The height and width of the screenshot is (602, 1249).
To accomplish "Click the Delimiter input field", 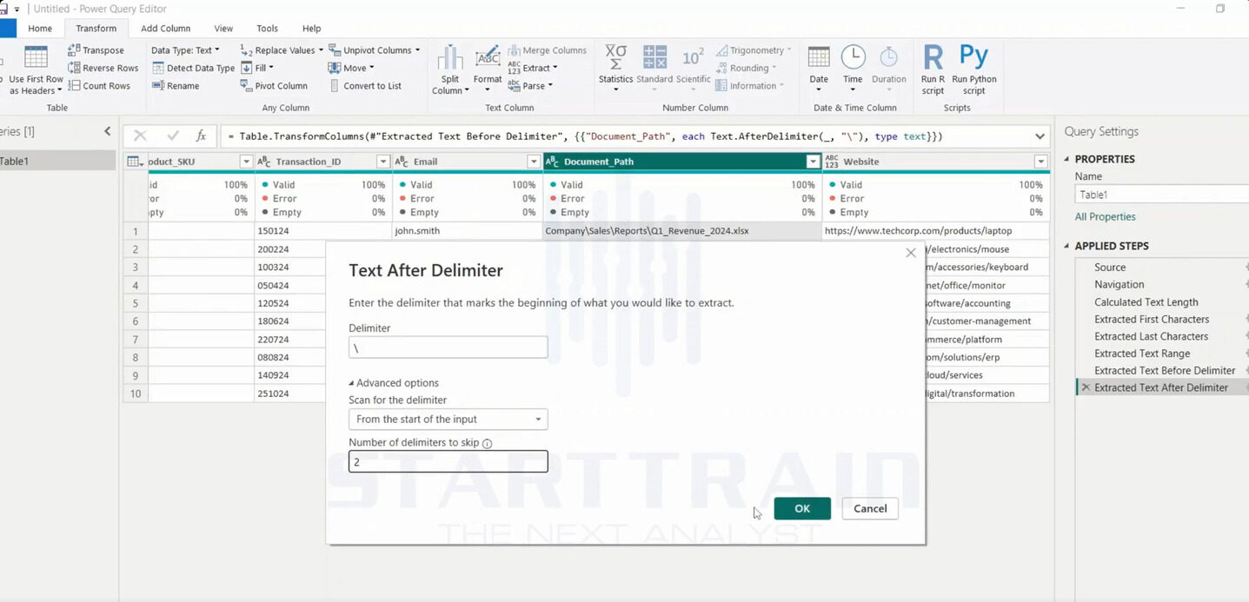I will coord(448,347).
